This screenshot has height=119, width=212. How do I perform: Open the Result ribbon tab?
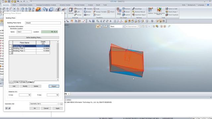point(98,5)
